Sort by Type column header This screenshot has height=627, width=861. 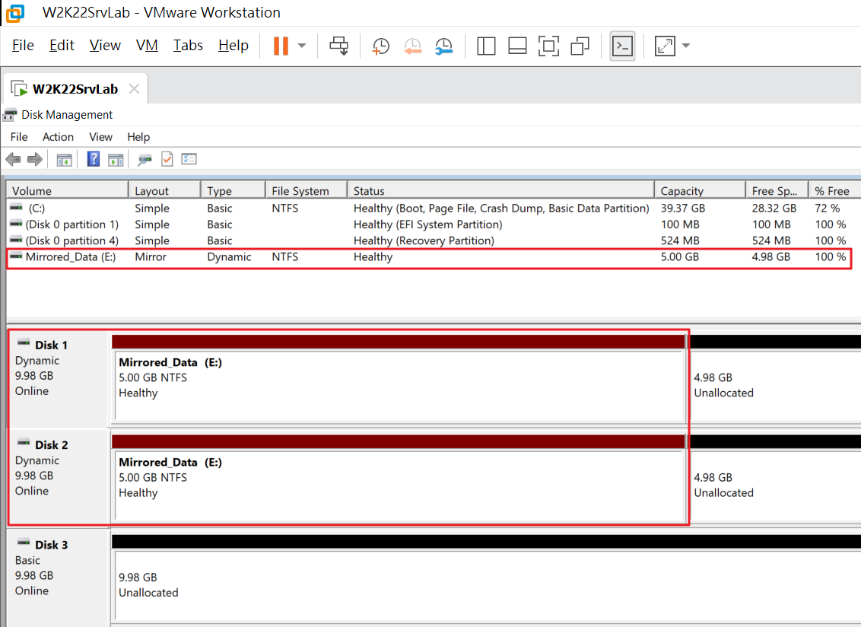[x=233, y=191]
